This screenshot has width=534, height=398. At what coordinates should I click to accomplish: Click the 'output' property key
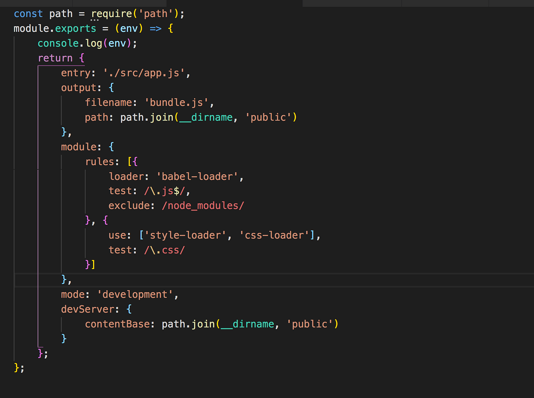click(79, 88)
